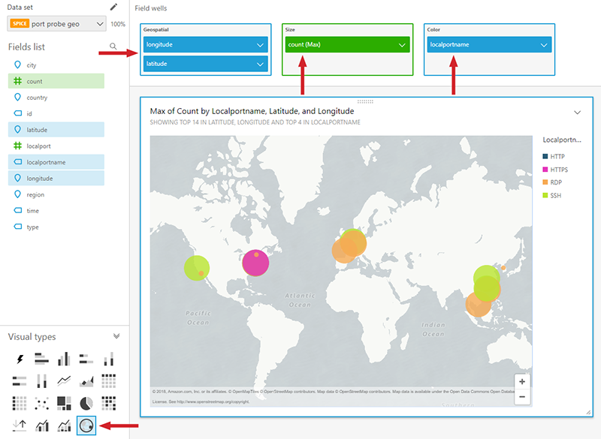Select the longitude field in fields list
The width and height of the screenshot is (601, 439).
point(56,179)
